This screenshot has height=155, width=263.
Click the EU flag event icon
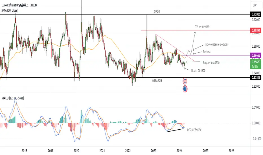coord(185,89)
